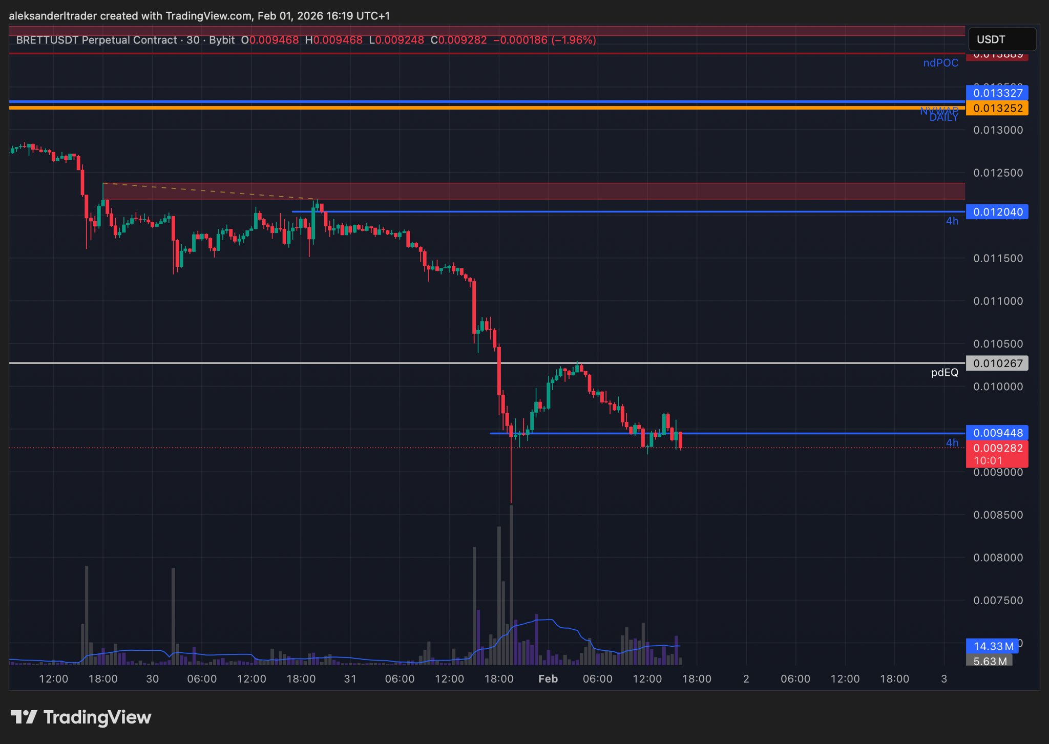Select the blue 0.009448 price label

(x=997, y=433)
